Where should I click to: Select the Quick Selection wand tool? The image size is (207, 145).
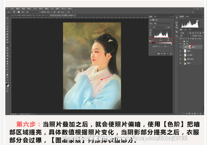click(7, 26)
